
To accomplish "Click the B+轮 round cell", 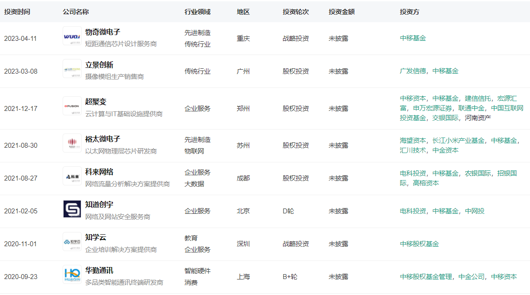I will point(290,277).
